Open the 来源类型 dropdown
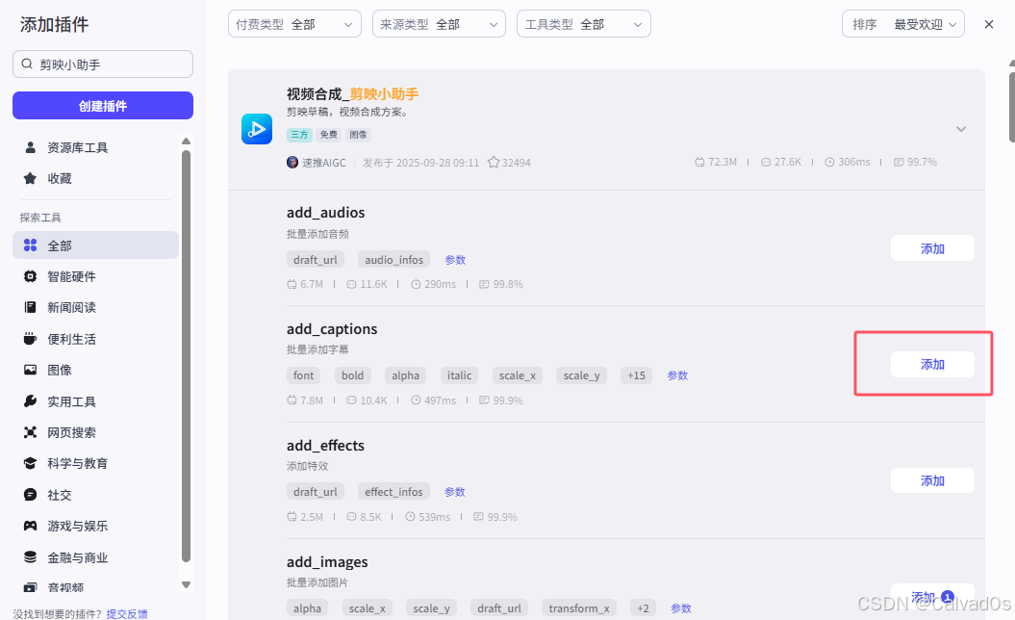Screen dimensions: 1015x620 click(439, 24)
